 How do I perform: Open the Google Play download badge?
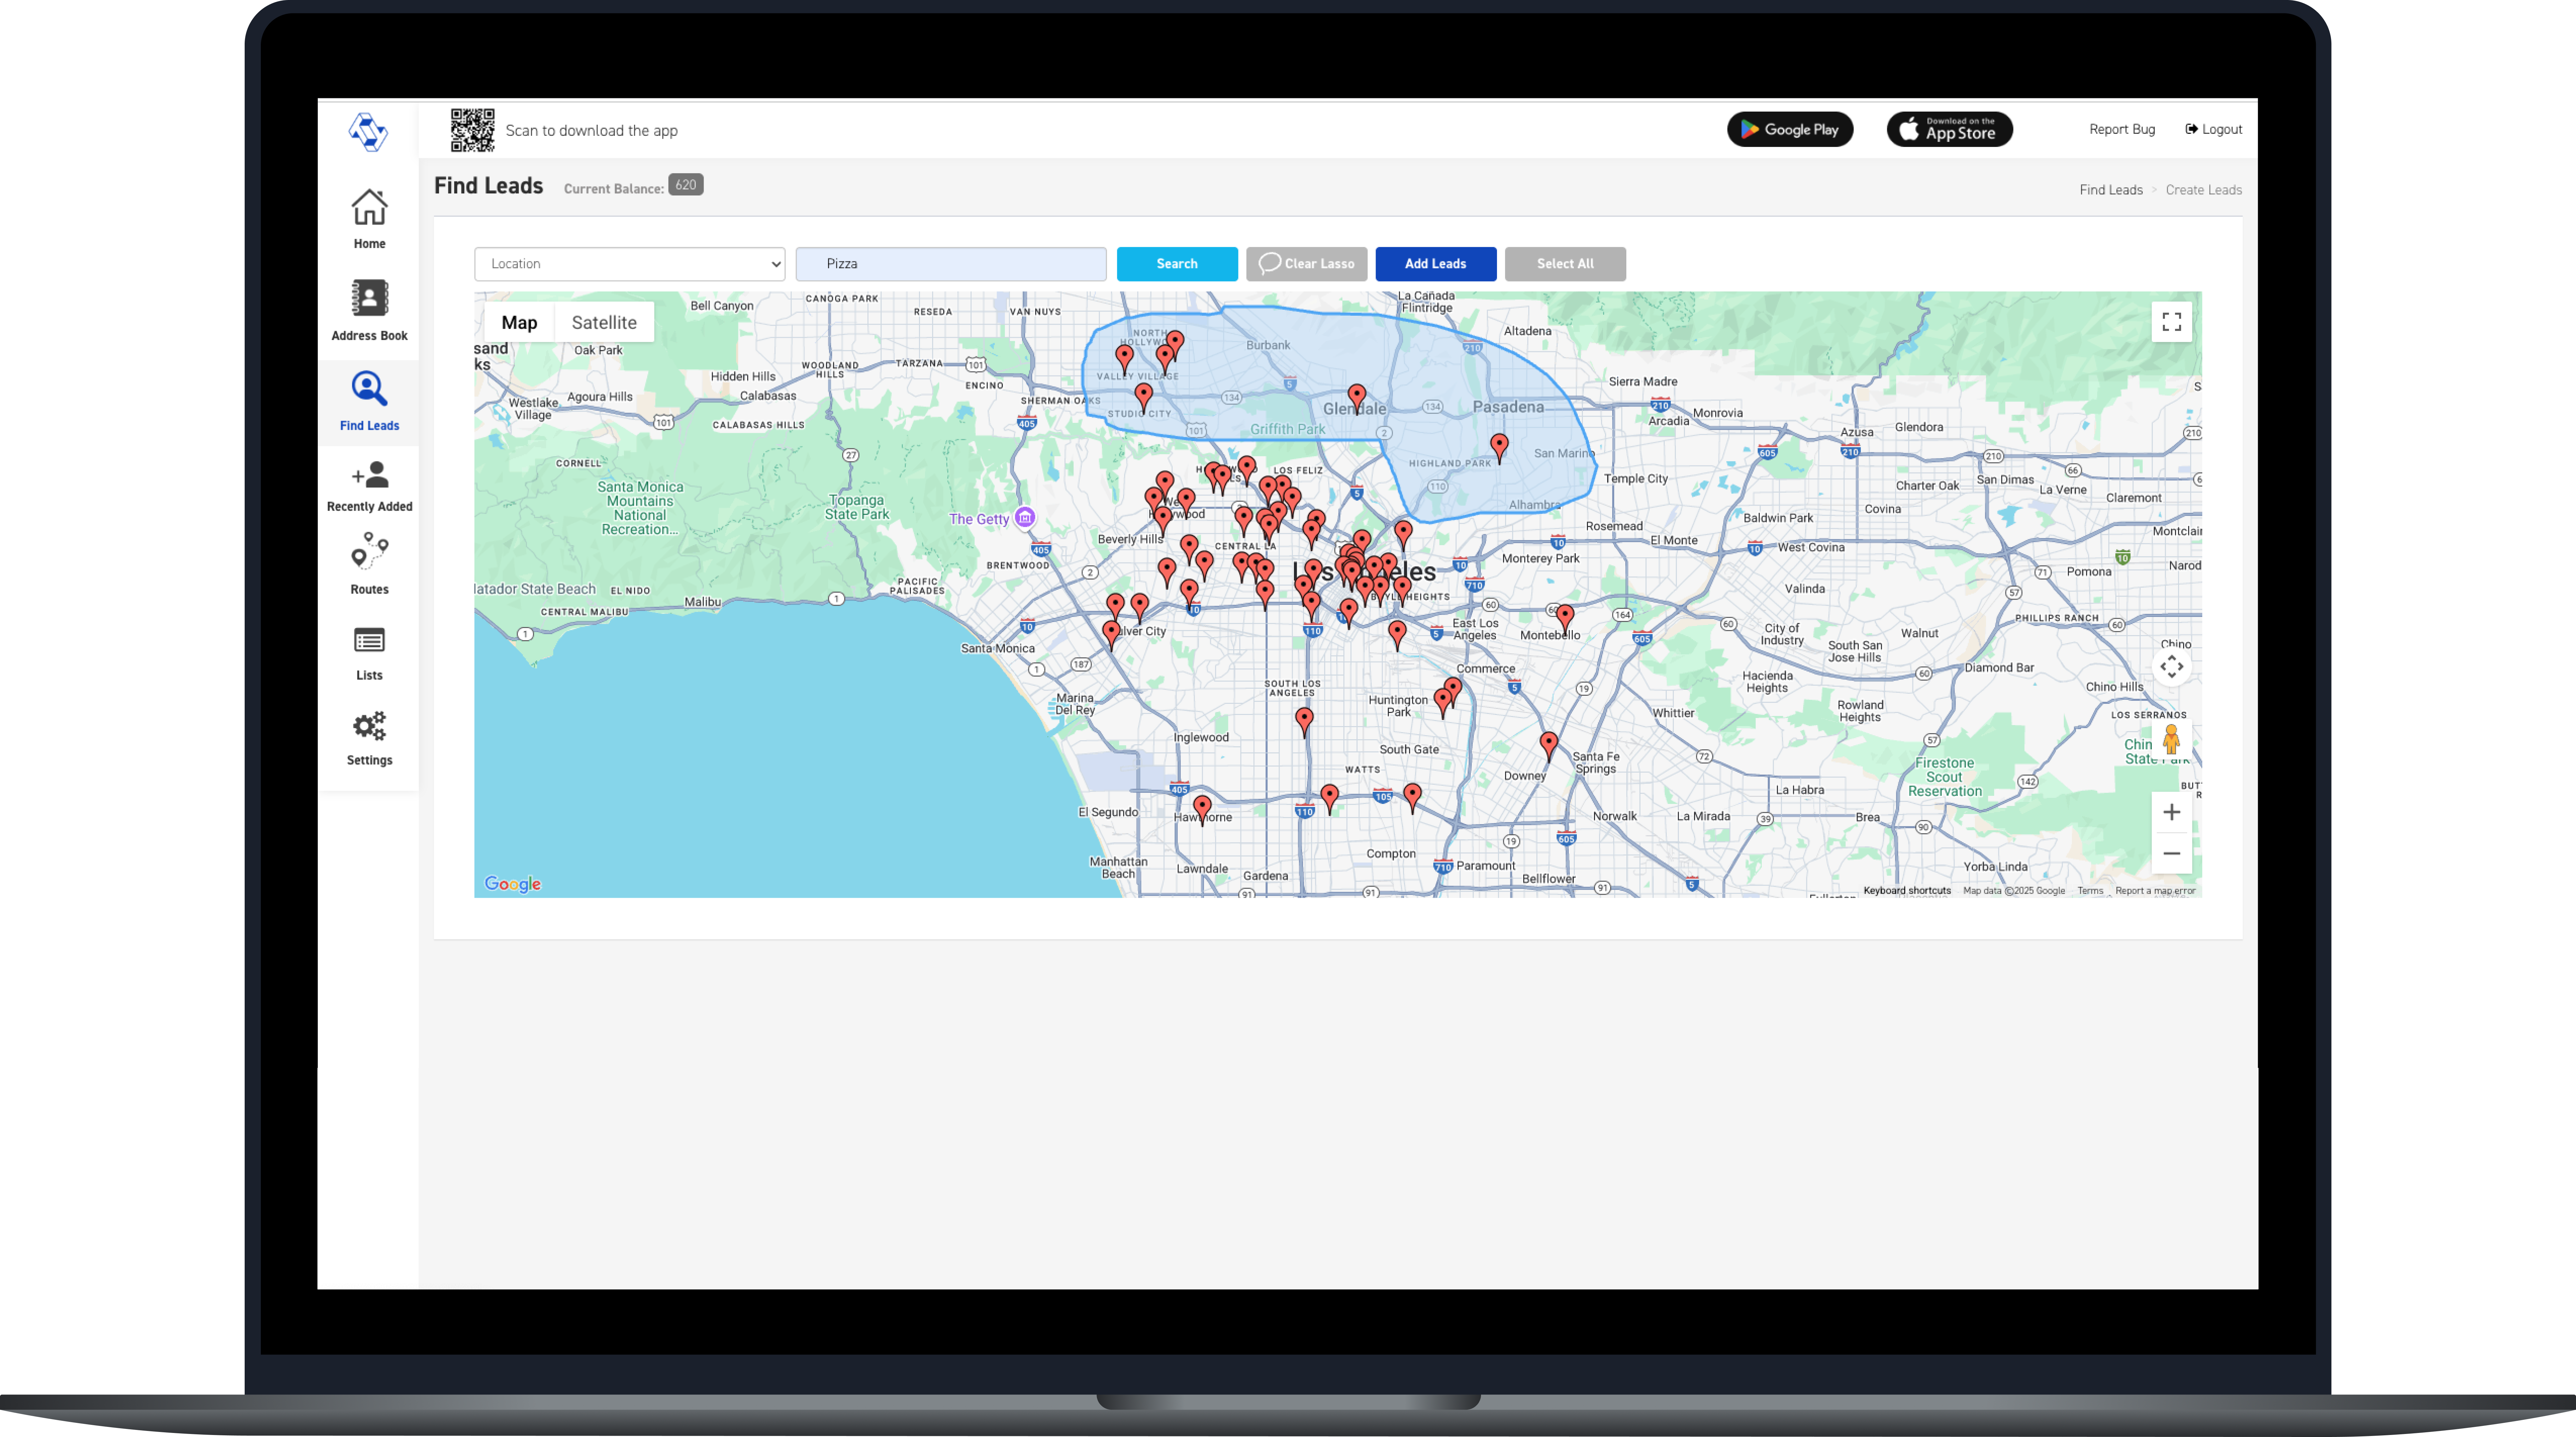1790,129
